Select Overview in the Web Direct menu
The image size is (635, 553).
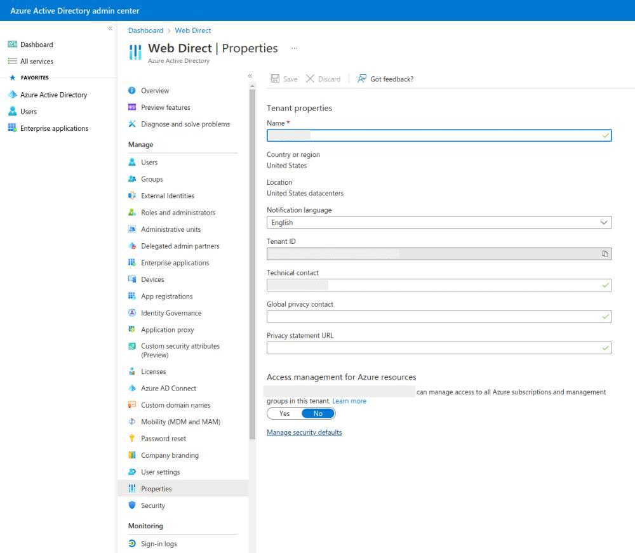point(154,90)
